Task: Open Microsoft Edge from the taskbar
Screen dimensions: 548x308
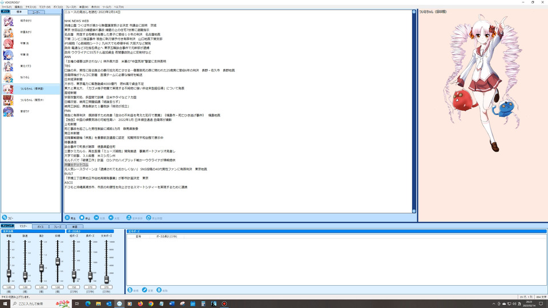Action: tap(88, 304)
